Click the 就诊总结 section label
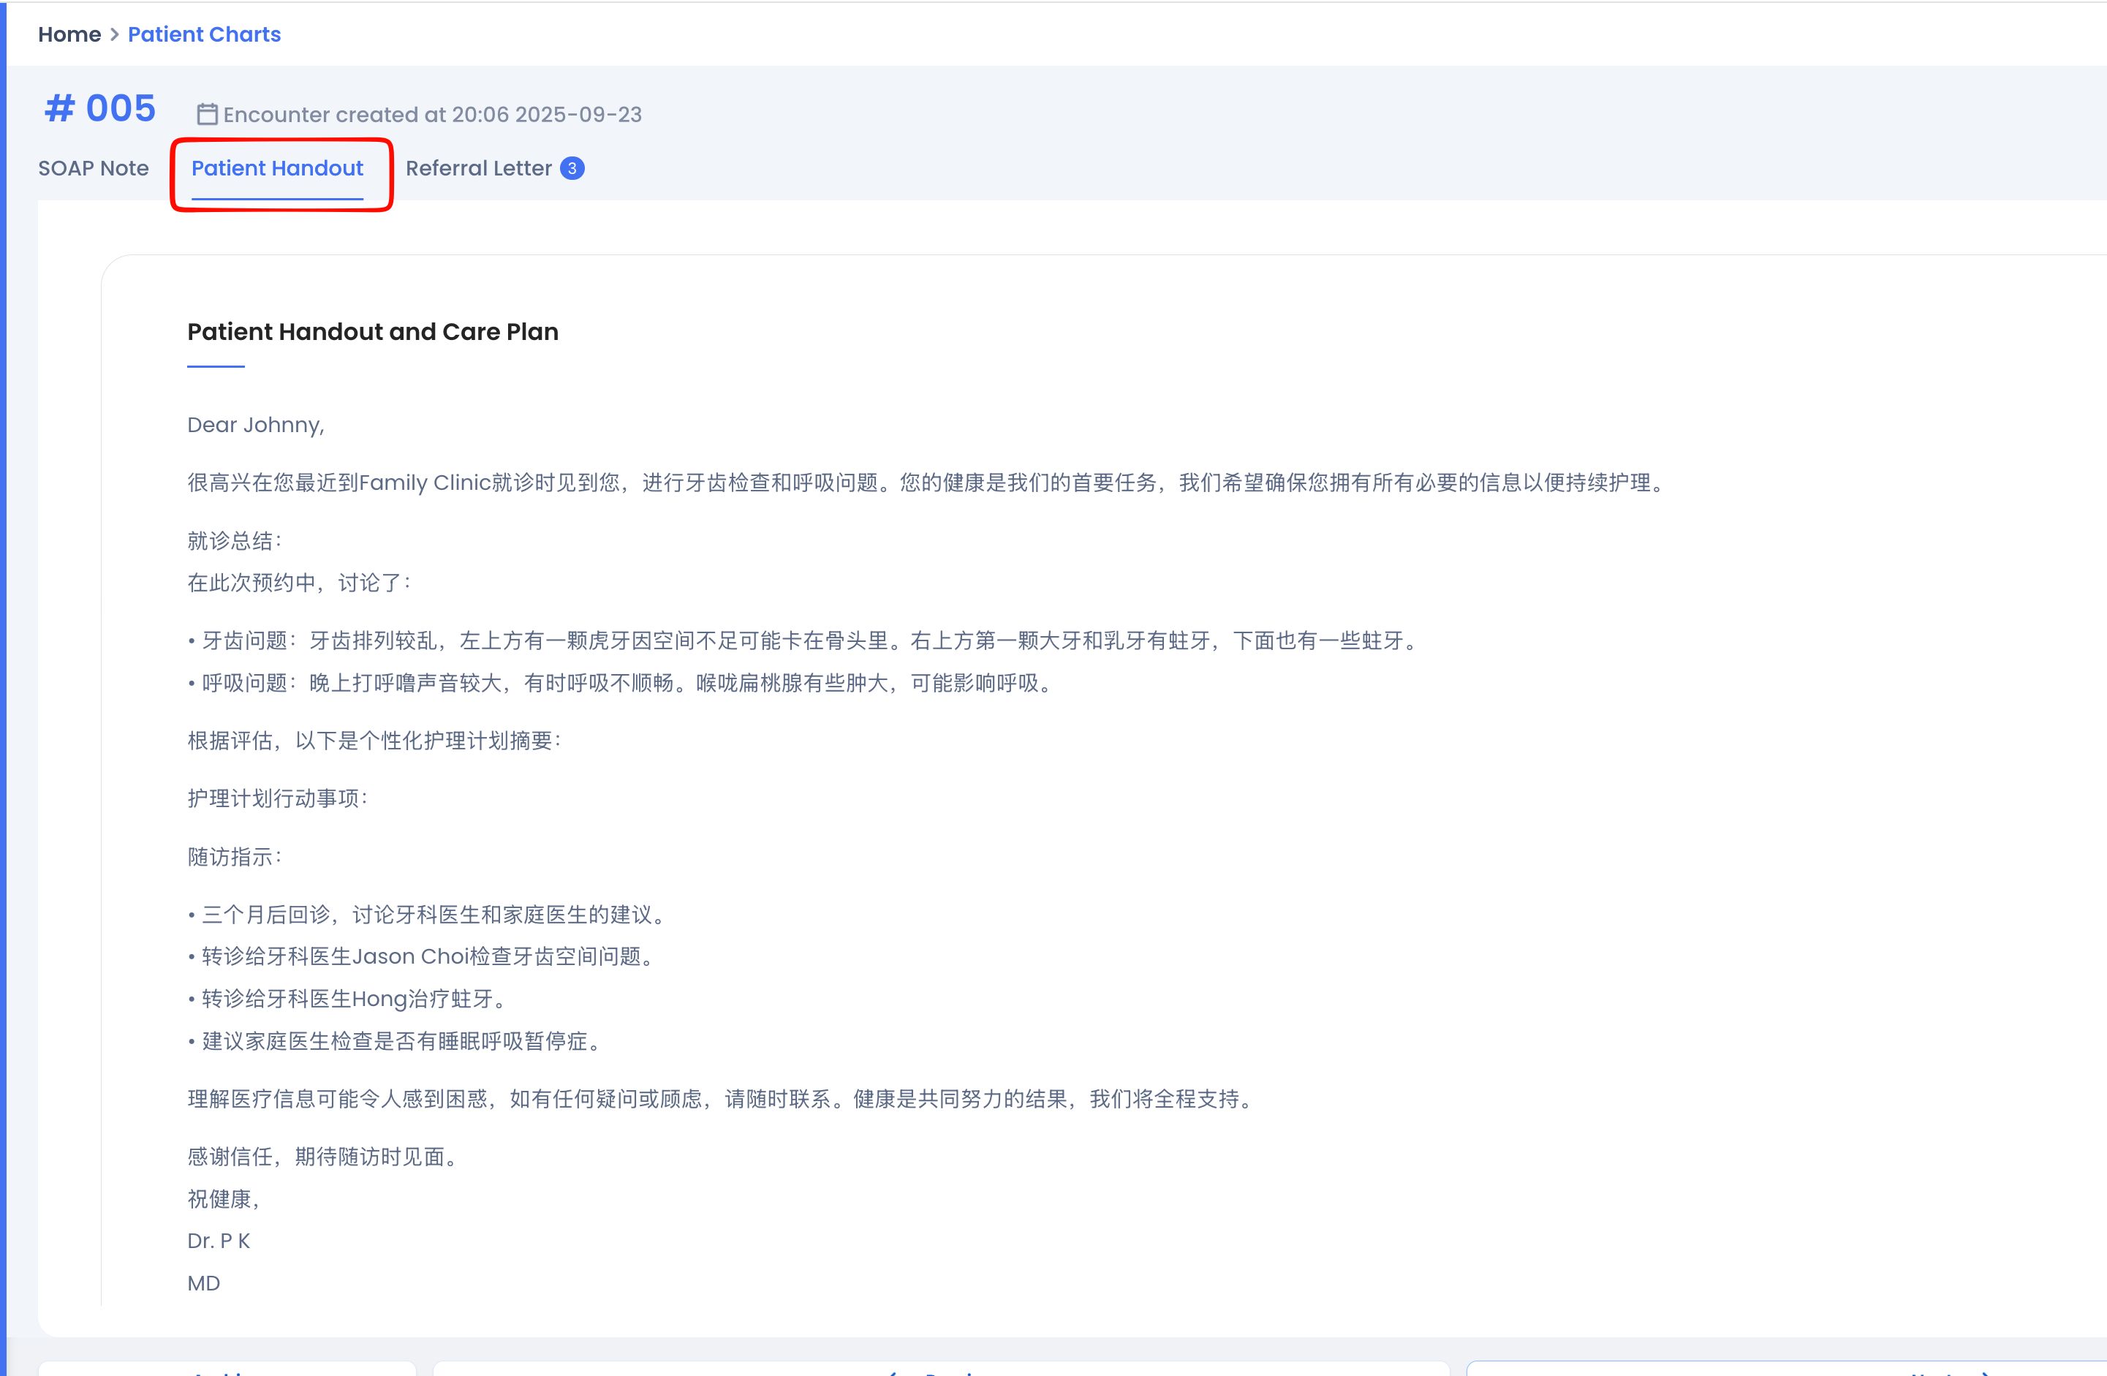The width and height of the screenshot is (2107, 1376). (x=234, y=541)
